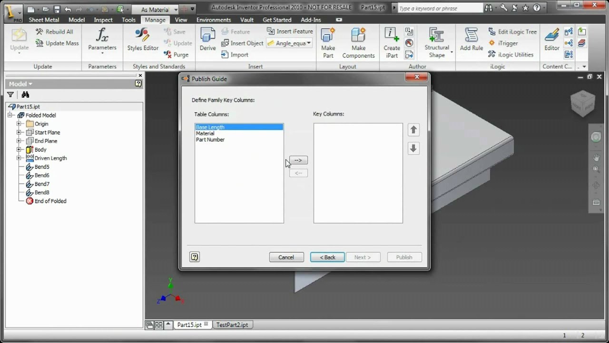
Task: Click the < Back button
Action: tap(327, 257)
